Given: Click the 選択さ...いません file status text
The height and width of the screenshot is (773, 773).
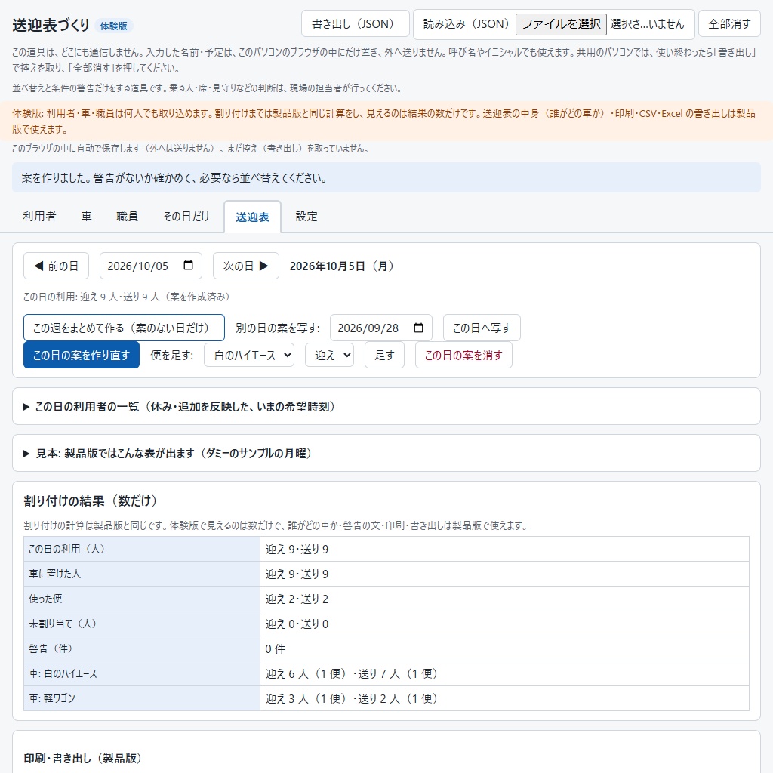Looking at the screenshot, I should pyautogui.click(x=647, y=23).
